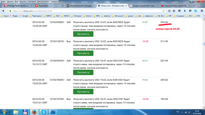Click the vertical page scrollbar thumb
Screen dimensions: 205x115
tap(204, 44)
